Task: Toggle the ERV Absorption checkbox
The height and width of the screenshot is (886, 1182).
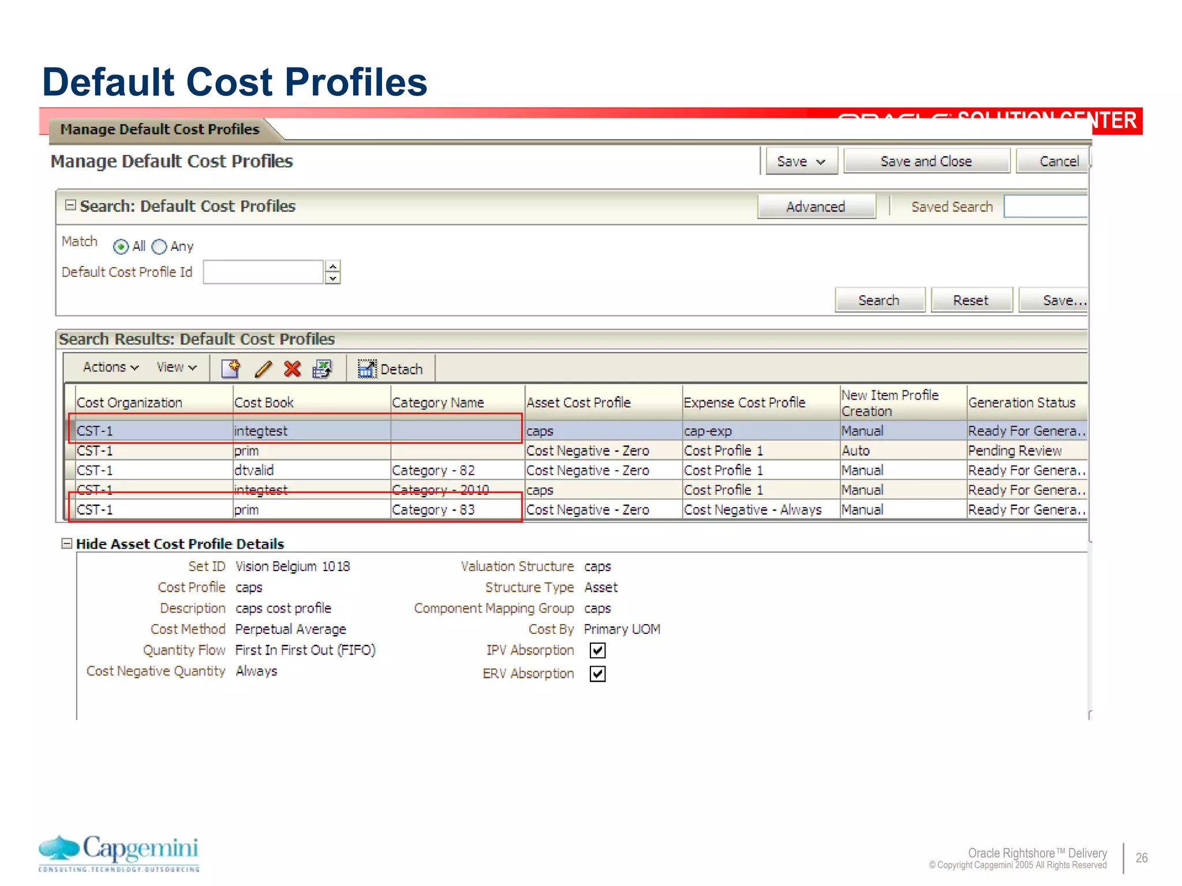Action: click(597, 674)
